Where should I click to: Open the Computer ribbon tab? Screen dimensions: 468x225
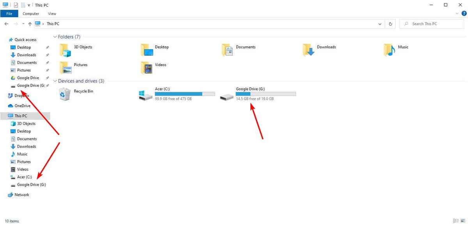31,14
